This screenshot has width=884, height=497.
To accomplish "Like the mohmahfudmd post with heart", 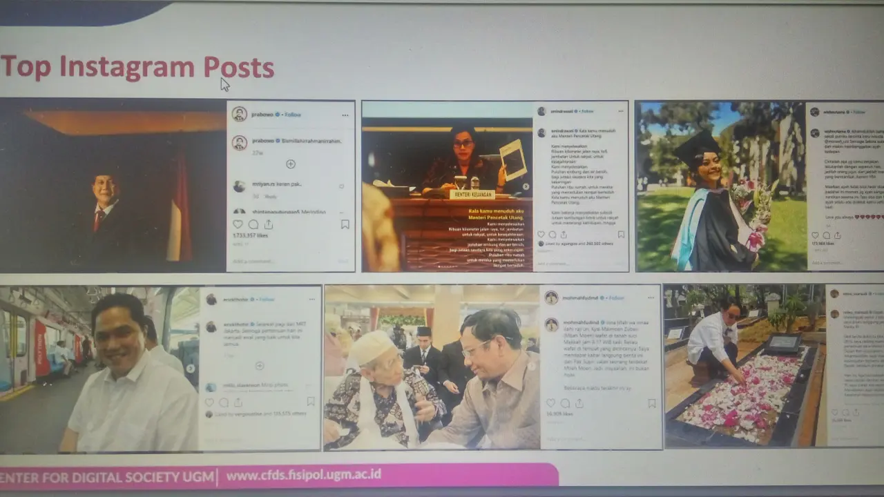I will point(550,403).
